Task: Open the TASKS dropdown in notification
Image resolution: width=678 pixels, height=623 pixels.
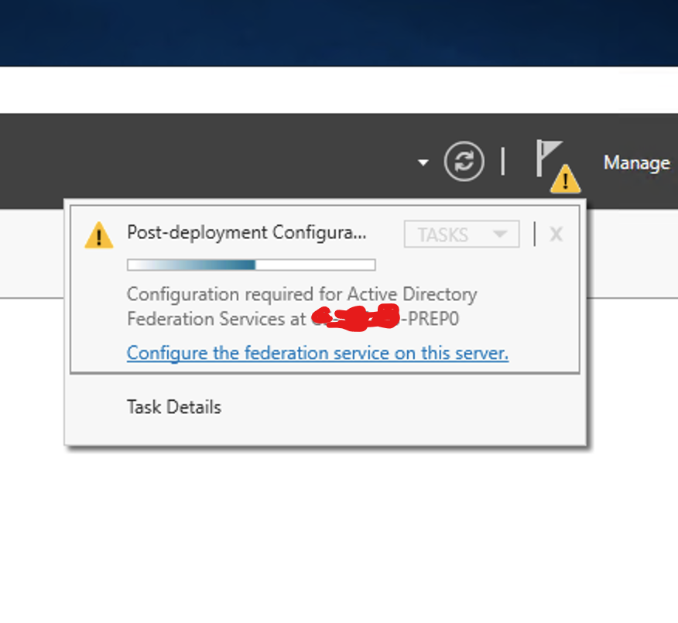Action: pyautogui.click(x=462, y=234)
